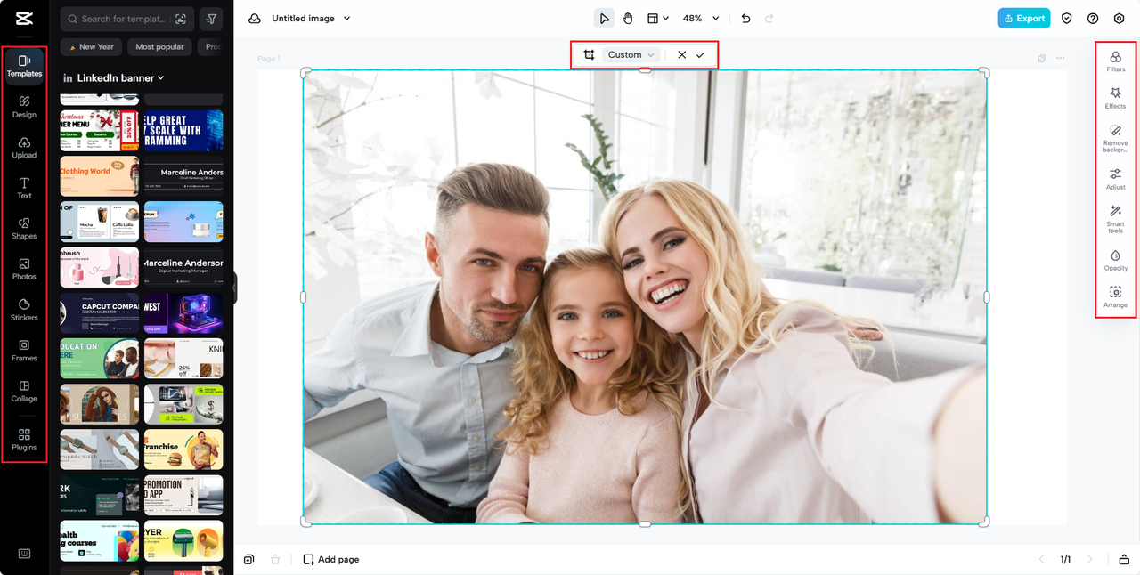1140x575 pixels.
Task: Select the Clothing World template thumbnail
Action: tap(99, 176)
